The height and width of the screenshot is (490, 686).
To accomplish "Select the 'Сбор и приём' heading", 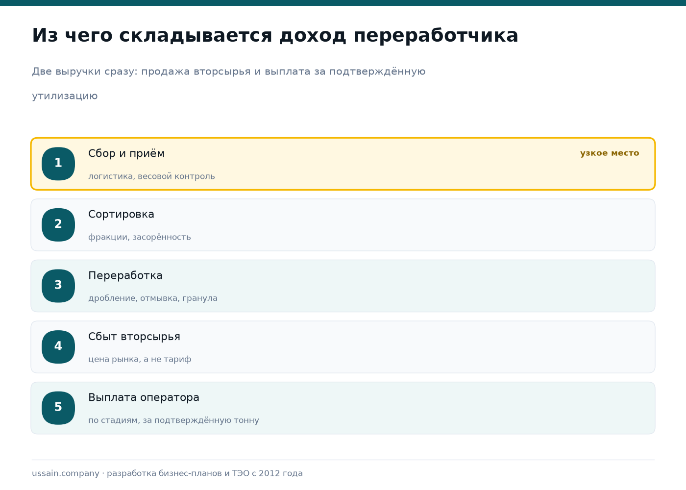I will pyautogui.click(x=126, y=153).
